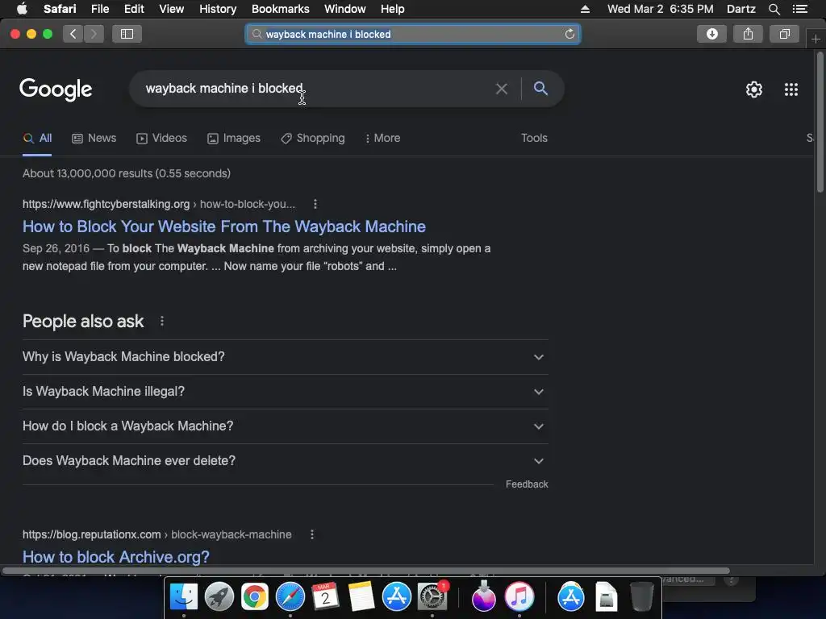Viewport: 826px width, 619px height.
Task: Switch to the Images results tab
Action: (x=234, y=138)
